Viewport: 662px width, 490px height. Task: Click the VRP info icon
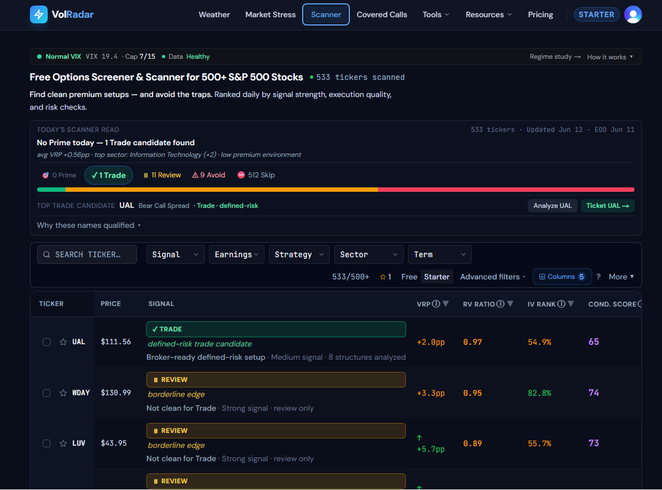436,304
